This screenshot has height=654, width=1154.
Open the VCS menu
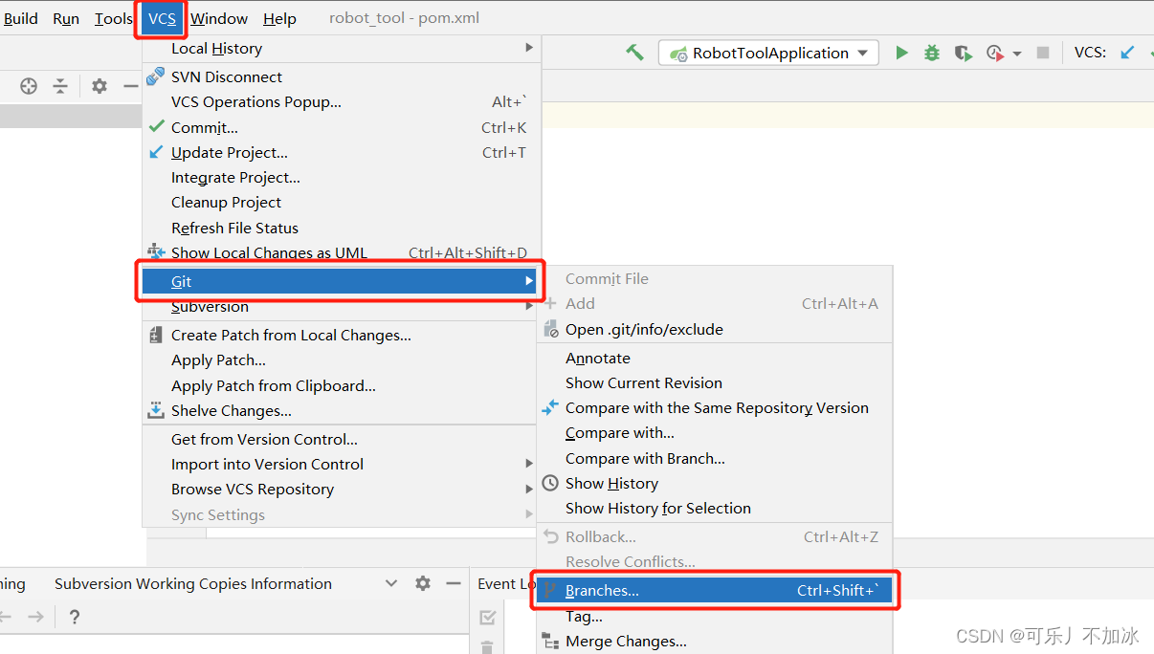(x=162, y=18)
